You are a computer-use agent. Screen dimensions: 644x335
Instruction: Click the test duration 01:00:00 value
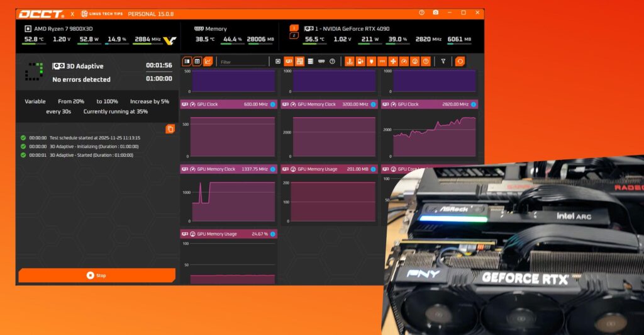click(x=159, y=79)
